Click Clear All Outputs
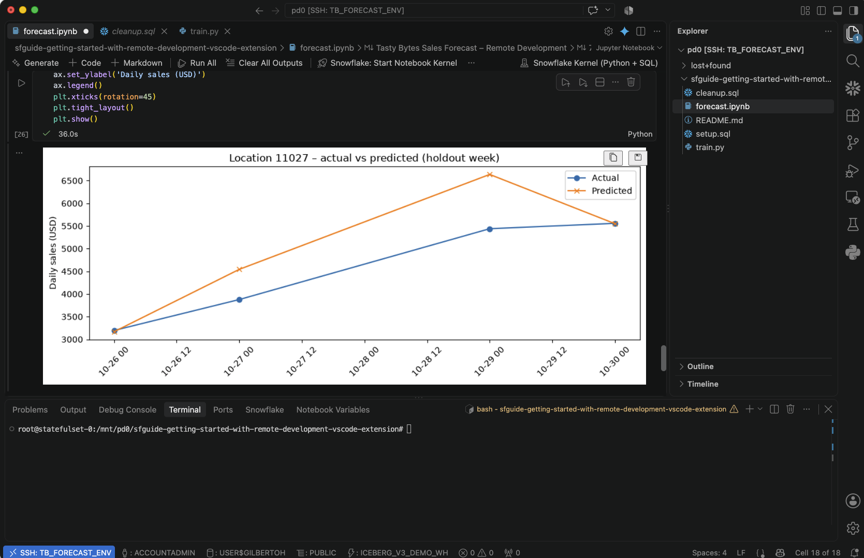Image resolution: width=864 pixels, height=558 pixels. point(264,63)
